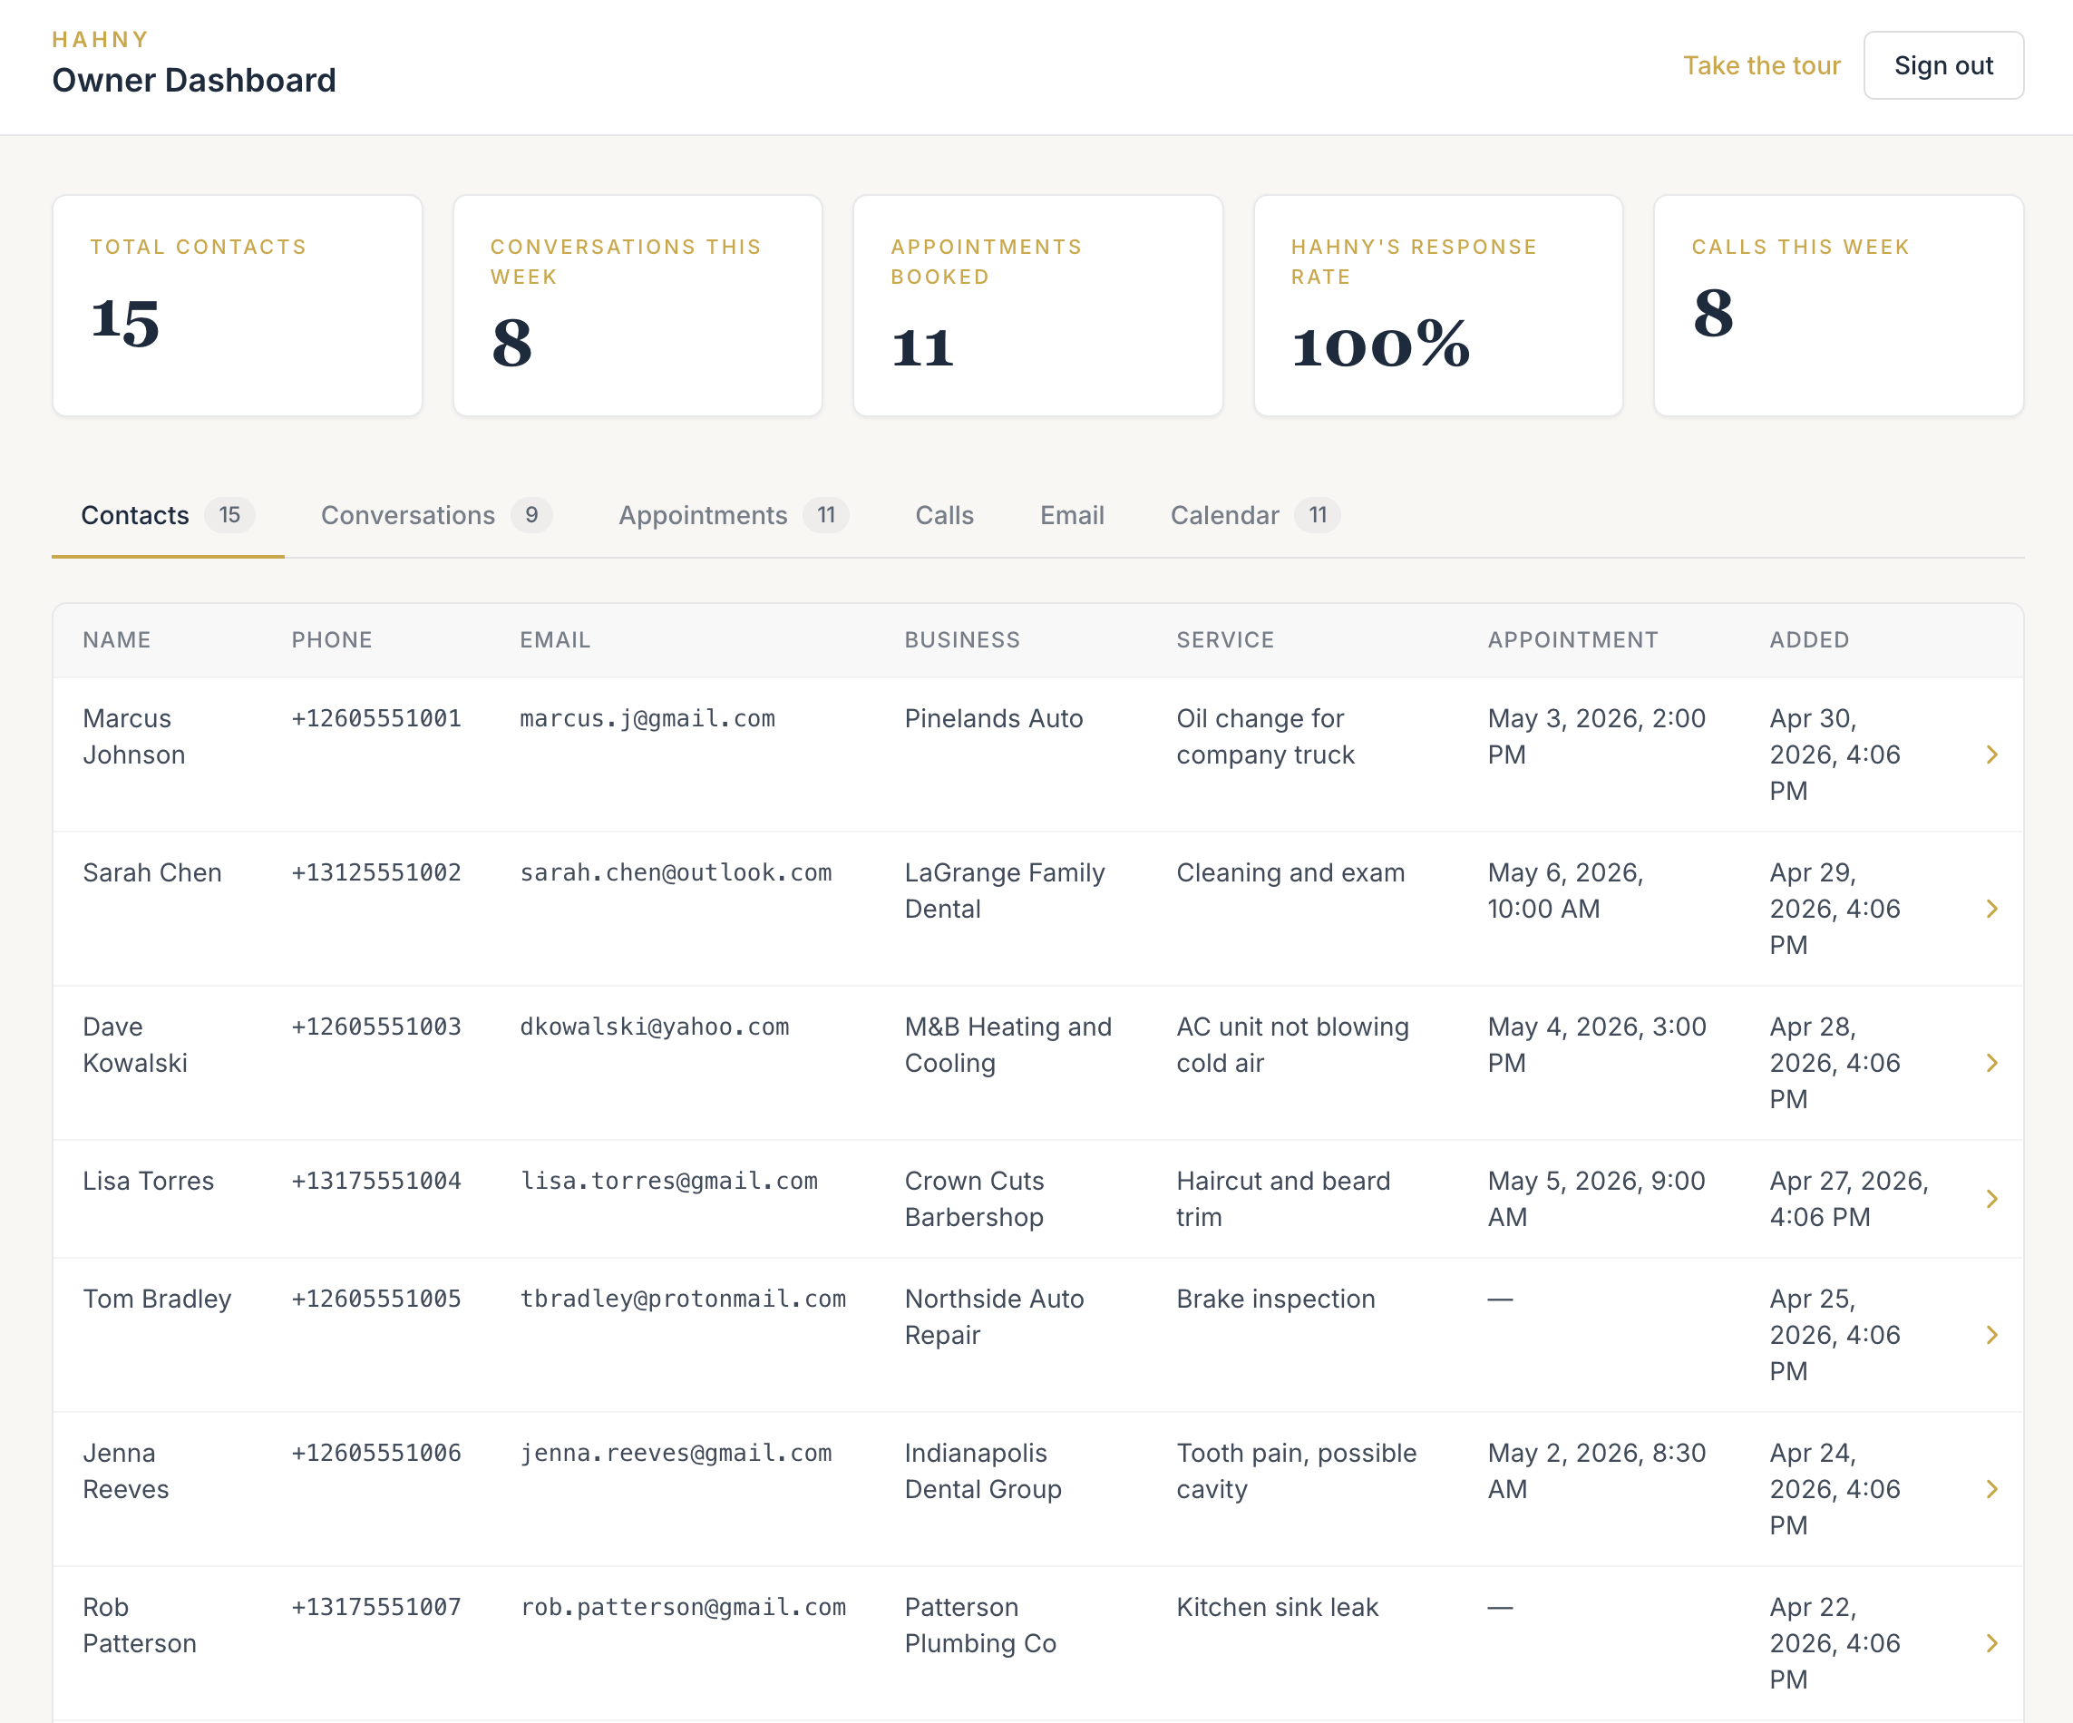This screenshot has height=1723, width=2073.
Task: Click phone number +12605551005
Action: (376, 1299)
